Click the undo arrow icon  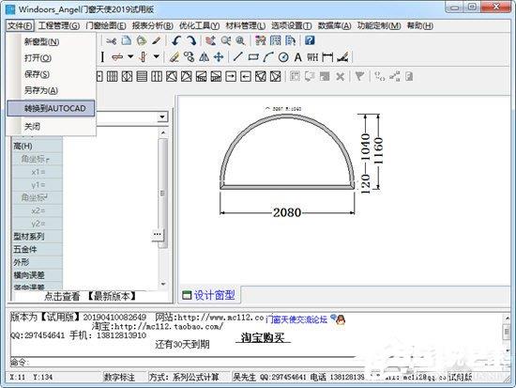point(176,40)
